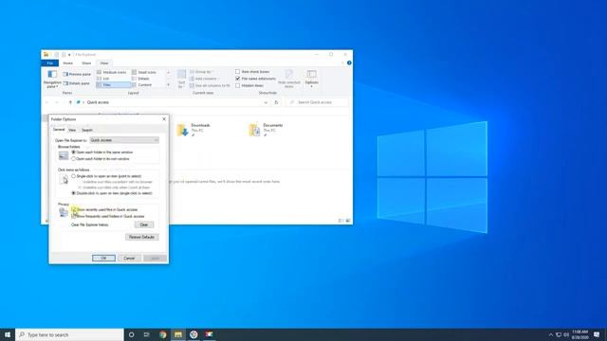This screenshot has height=341, width=607.
Task: Click Size all columns to fit
Action: [x=210, y=85]
